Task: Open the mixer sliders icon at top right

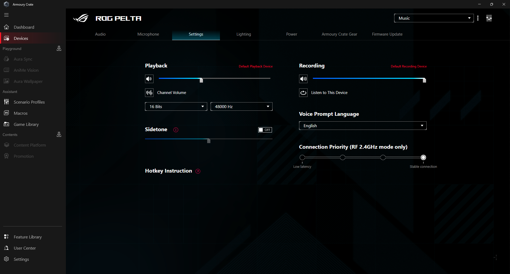Action: 489,18
